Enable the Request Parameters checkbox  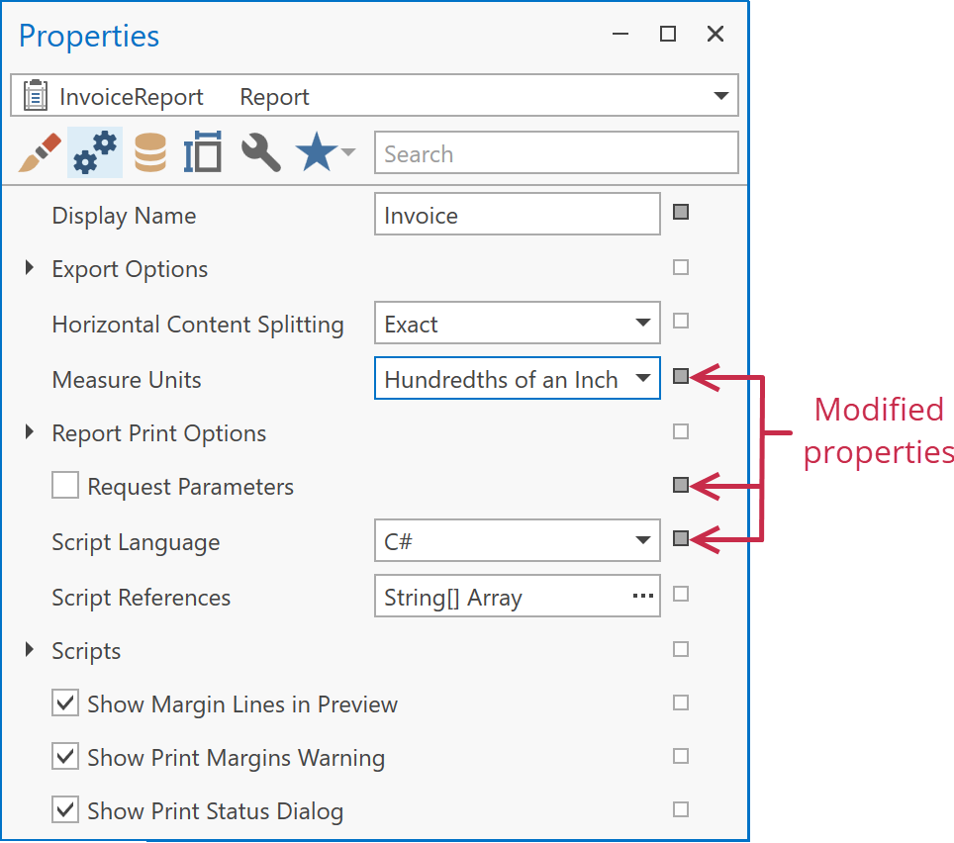click(64, 485)
